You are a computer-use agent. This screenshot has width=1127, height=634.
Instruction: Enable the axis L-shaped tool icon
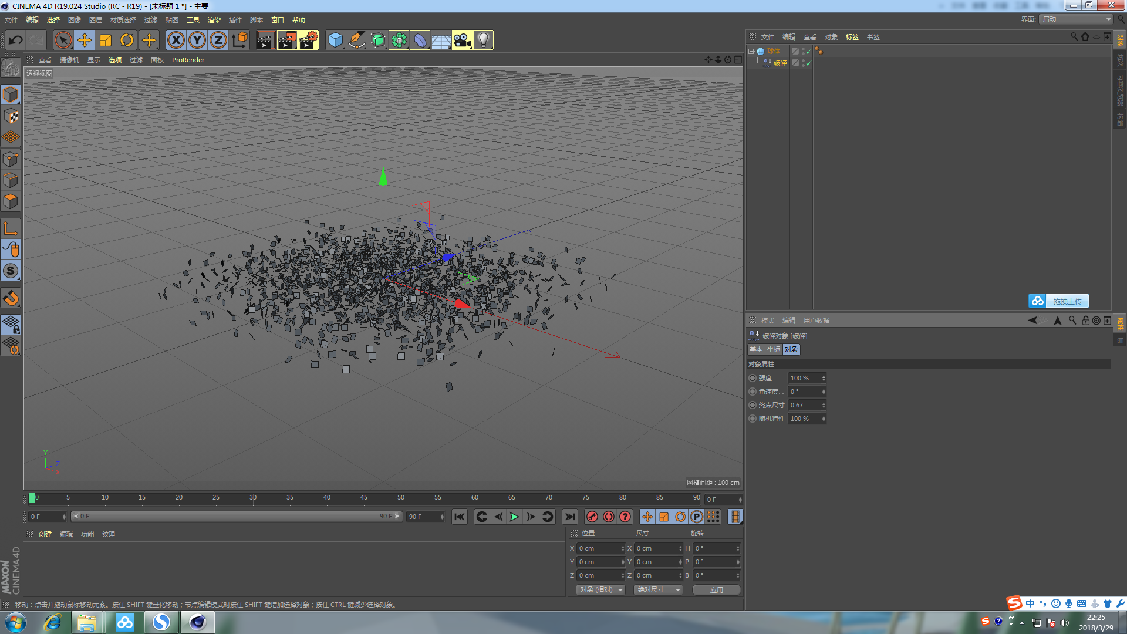point(11,228)
